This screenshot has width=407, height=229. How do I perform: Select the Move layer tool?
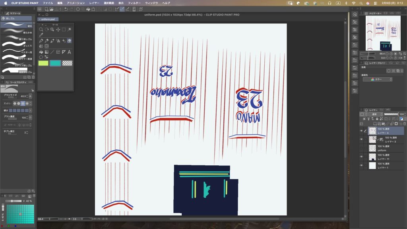point(58,29)
